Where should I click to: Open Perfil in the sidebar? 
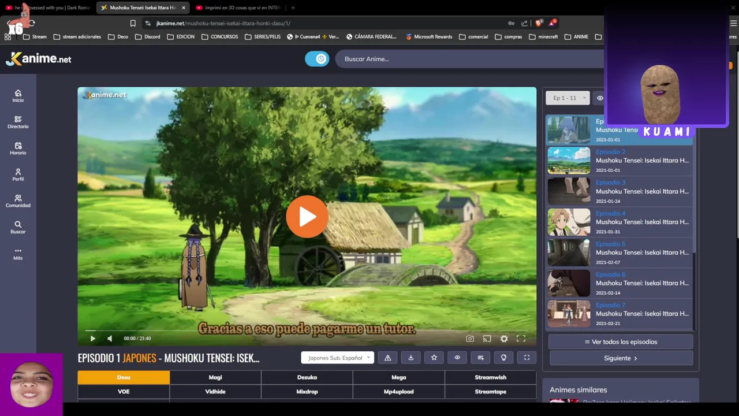tap(18, 174)
